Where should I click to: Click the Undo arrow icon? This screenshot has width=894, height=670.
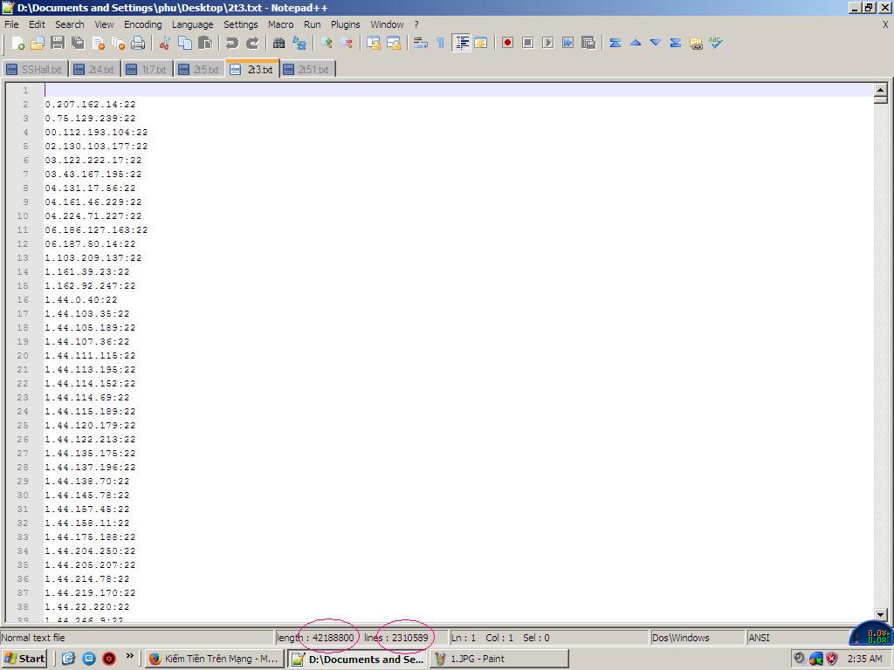(x=232, y=43)
